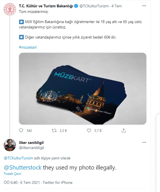Like the Müzekart tweet via the heart icon

(x=89, y=130)
